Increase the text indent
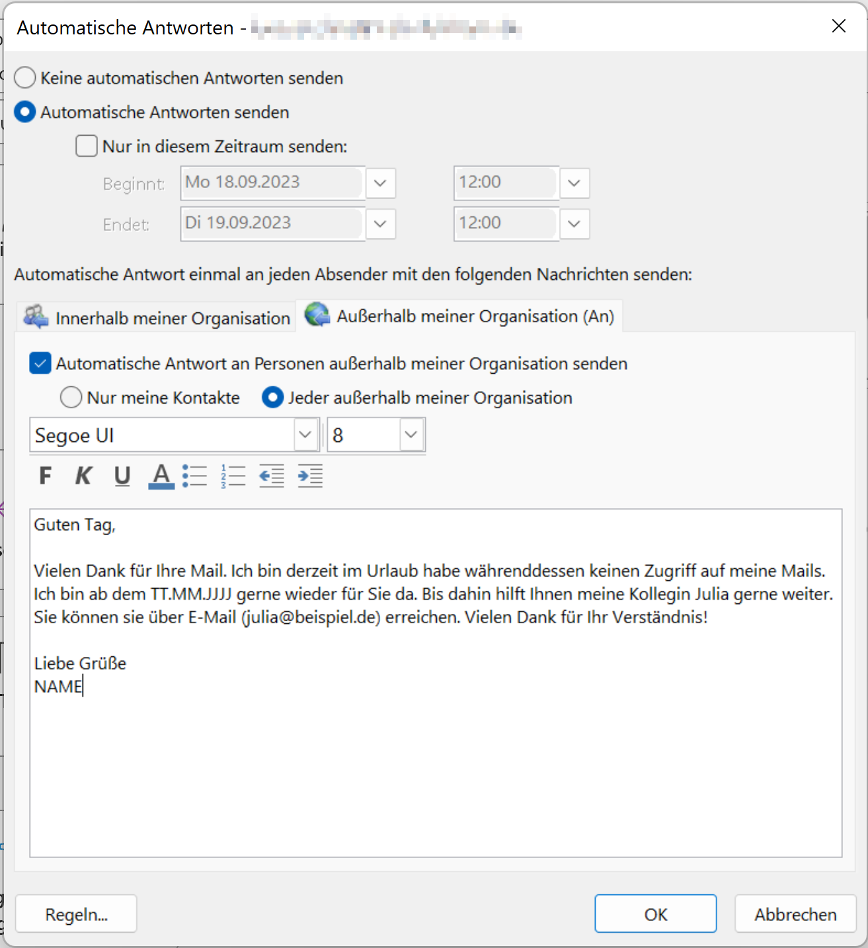Screen dimensions: 868x948 (310, 475)
